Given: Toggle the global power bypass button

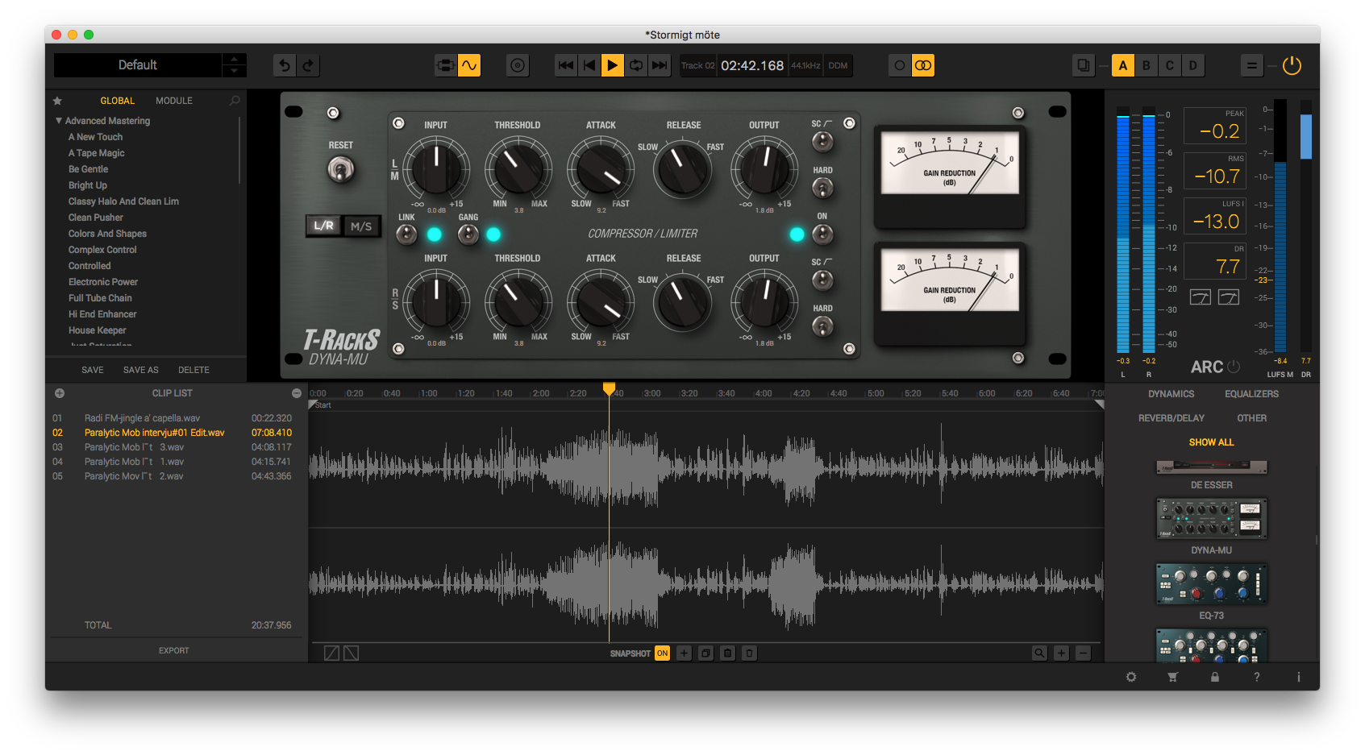Looking at the screenshot, I should tap(1292, 65).
